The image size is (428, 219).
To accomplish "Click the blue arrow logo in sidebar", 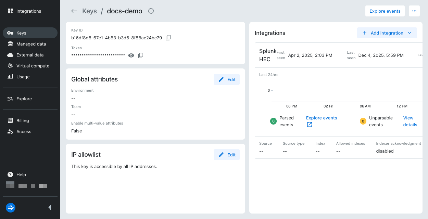I will point(11,207).
